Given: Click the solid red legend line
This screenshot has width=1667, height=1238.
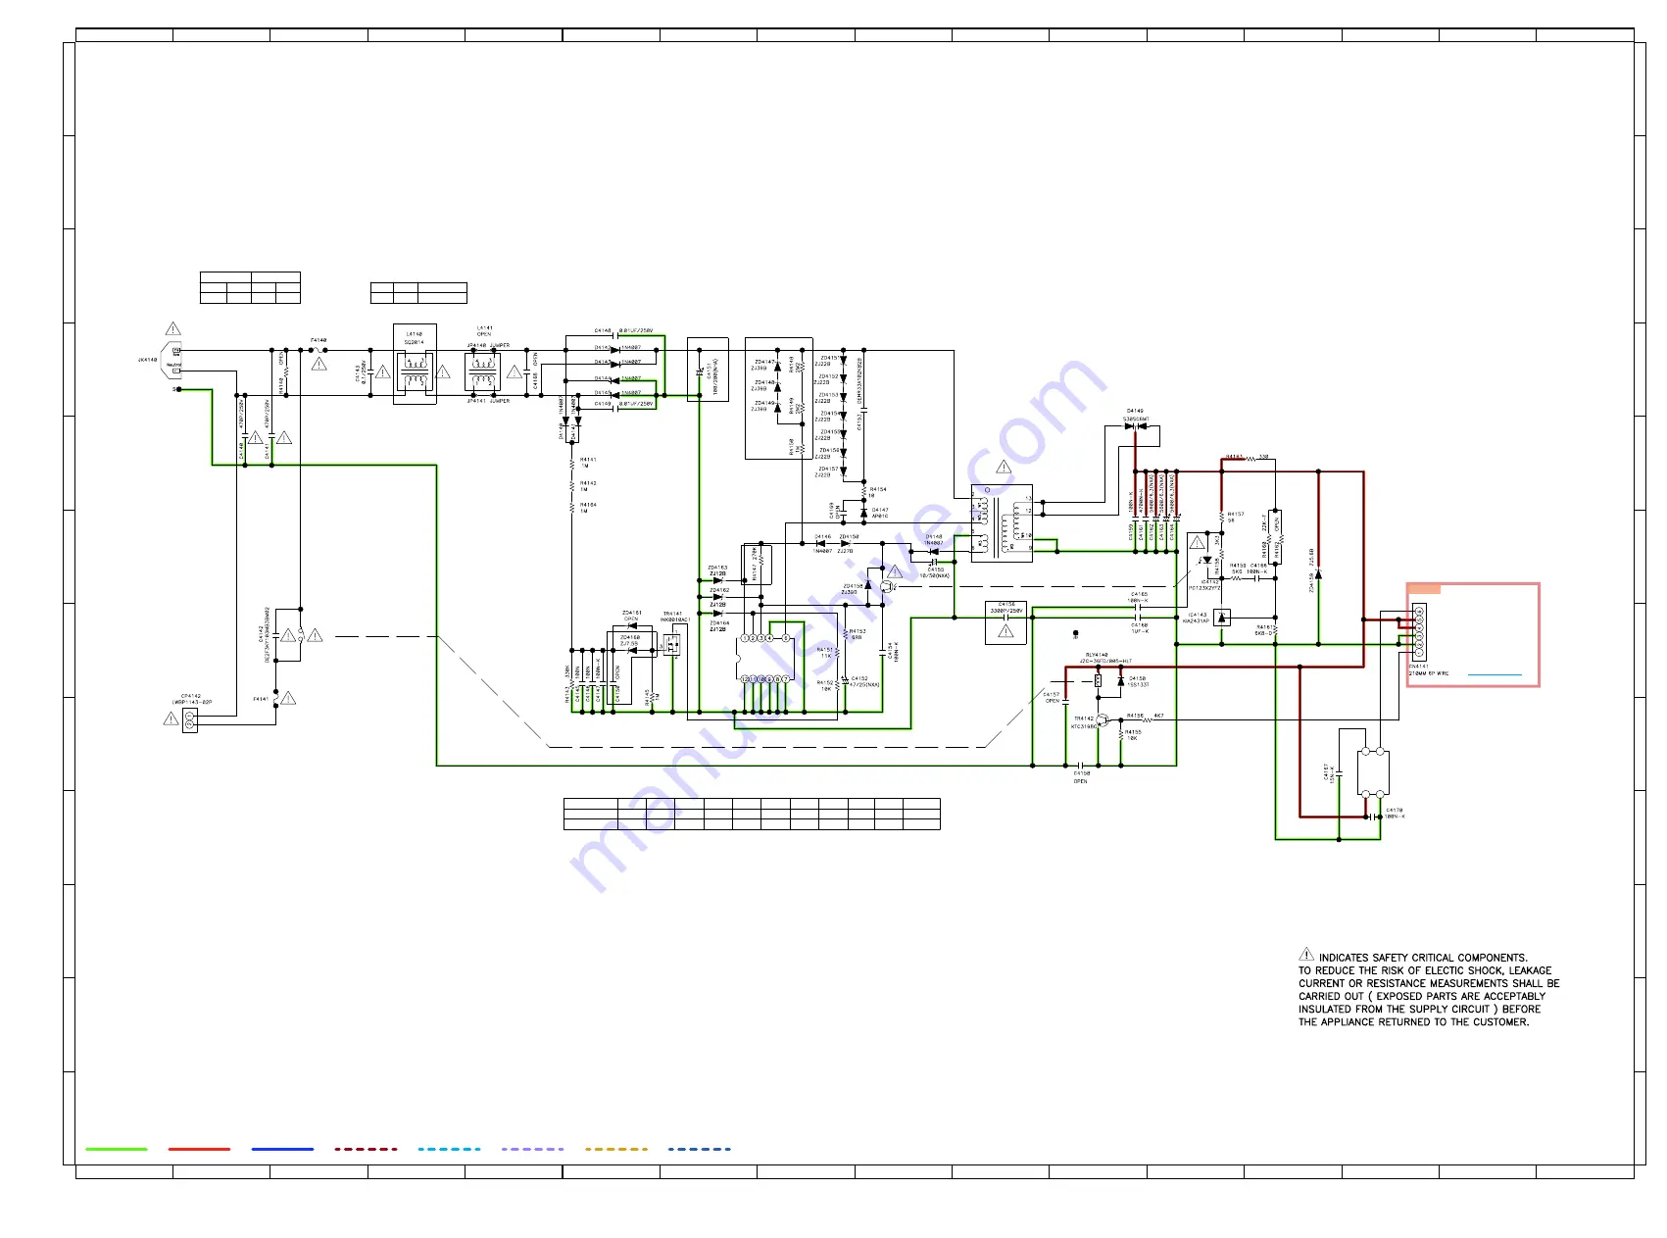Looking at the screenshot, I should [x=199, y=1149].
